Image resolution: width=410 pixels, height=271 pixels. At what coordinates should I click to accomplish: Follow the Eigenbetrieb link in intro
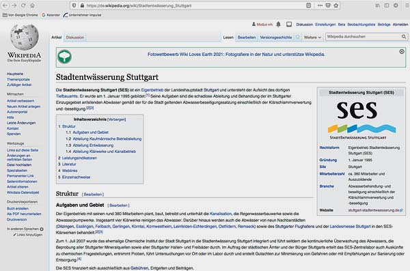pos(152,90)
